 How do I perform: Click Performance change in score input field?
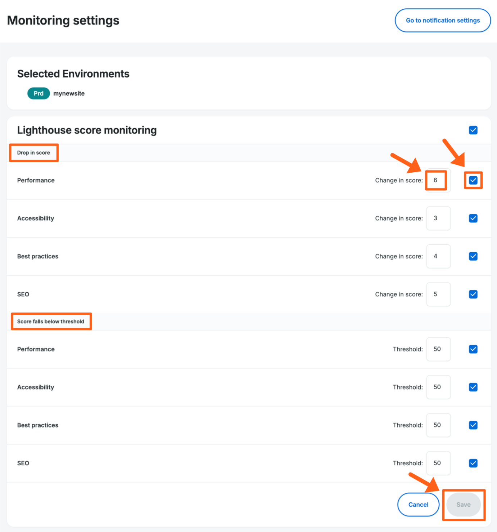438,180
